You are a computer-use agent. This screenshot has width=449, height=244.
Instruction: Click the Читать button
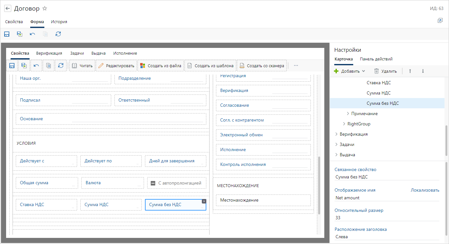[x=82, y=66]
